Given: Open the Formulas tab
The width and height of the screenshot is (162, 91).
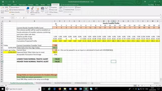Looking at the screenshot, I should (31, 5).
